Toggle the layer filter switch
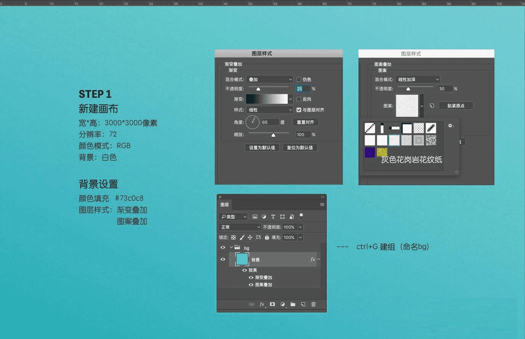Screen dimensions: 525x339 [x=301, y=216]
